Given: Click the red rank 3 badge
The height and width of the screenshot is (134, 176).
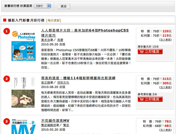Looking at the screenshot, I should [7, 121].
